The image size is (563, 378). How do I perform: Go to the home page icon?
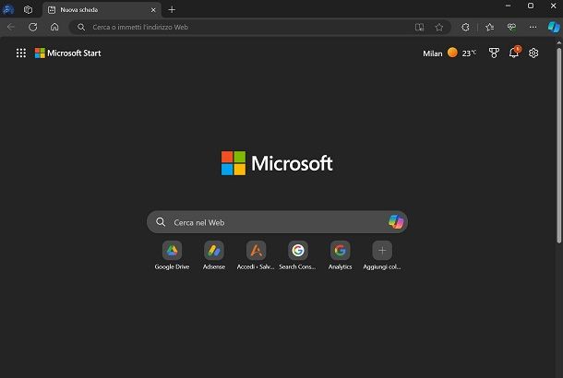coord(54,27)
